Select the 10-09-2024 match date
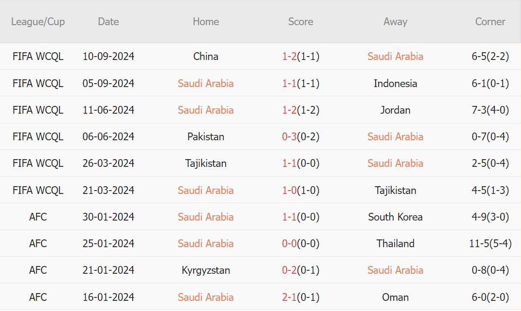 (x=108, y=57)
